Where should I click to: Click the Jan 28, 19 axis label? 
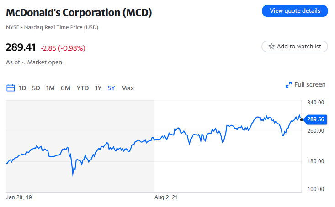19,198
